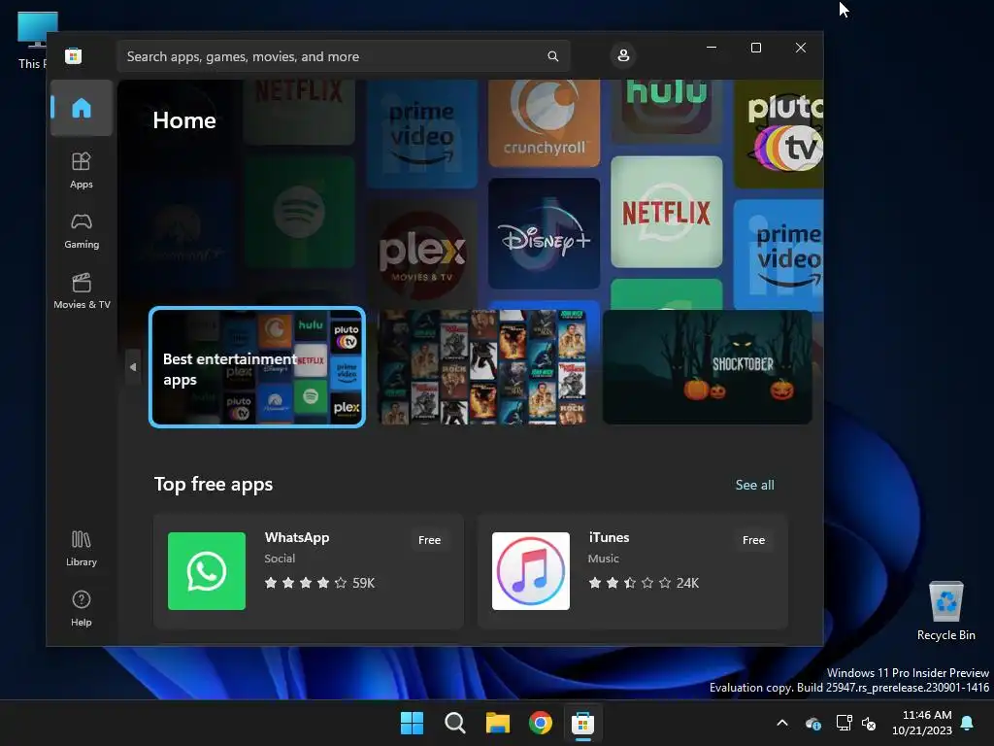
Task: Select the This PC desktop icon
Action: coord(32,41)
